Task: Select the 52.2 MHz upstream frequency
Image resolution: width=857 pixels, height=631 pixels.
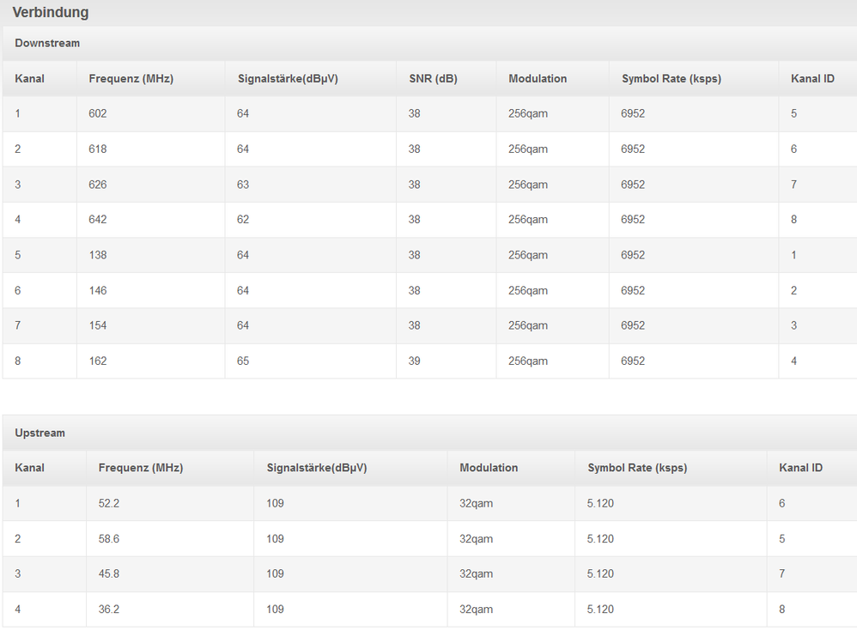Action: pos(109,503)
